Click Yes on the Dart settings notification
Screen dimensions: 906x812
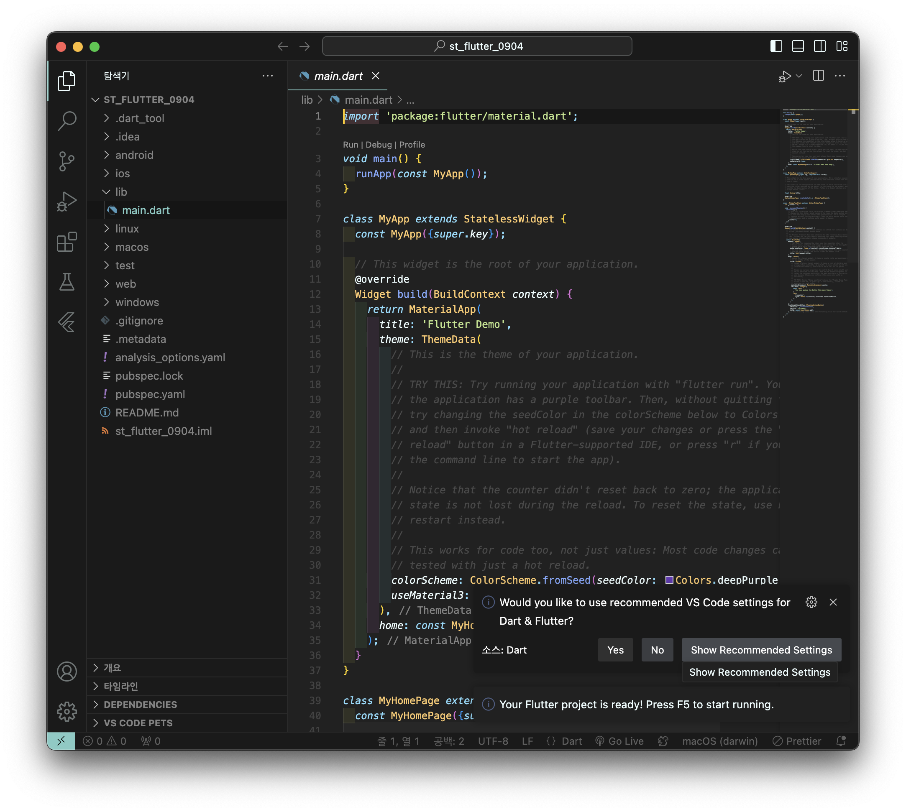coord(615,650)
